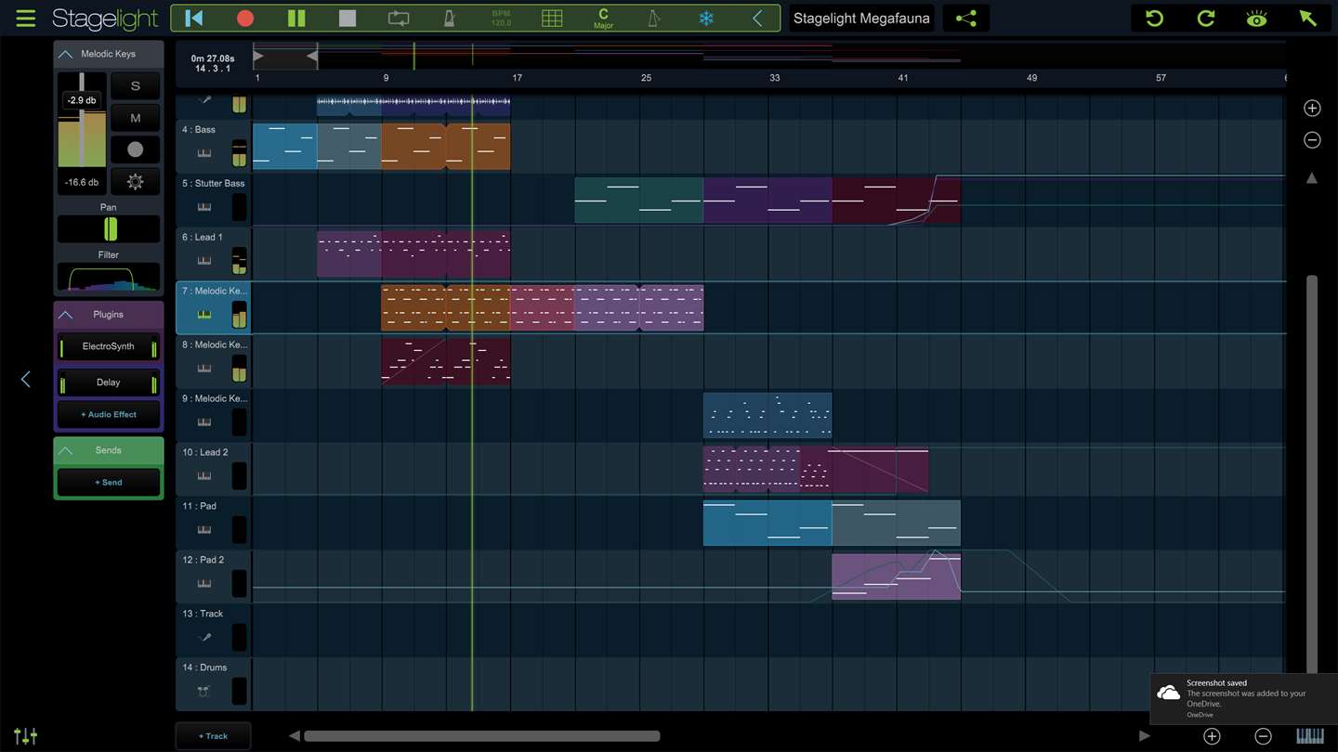The height and width of the screenshot is (752, 1338).
Task: Arm Melodic Keys for recording
Action: click(x=135, y=149)
